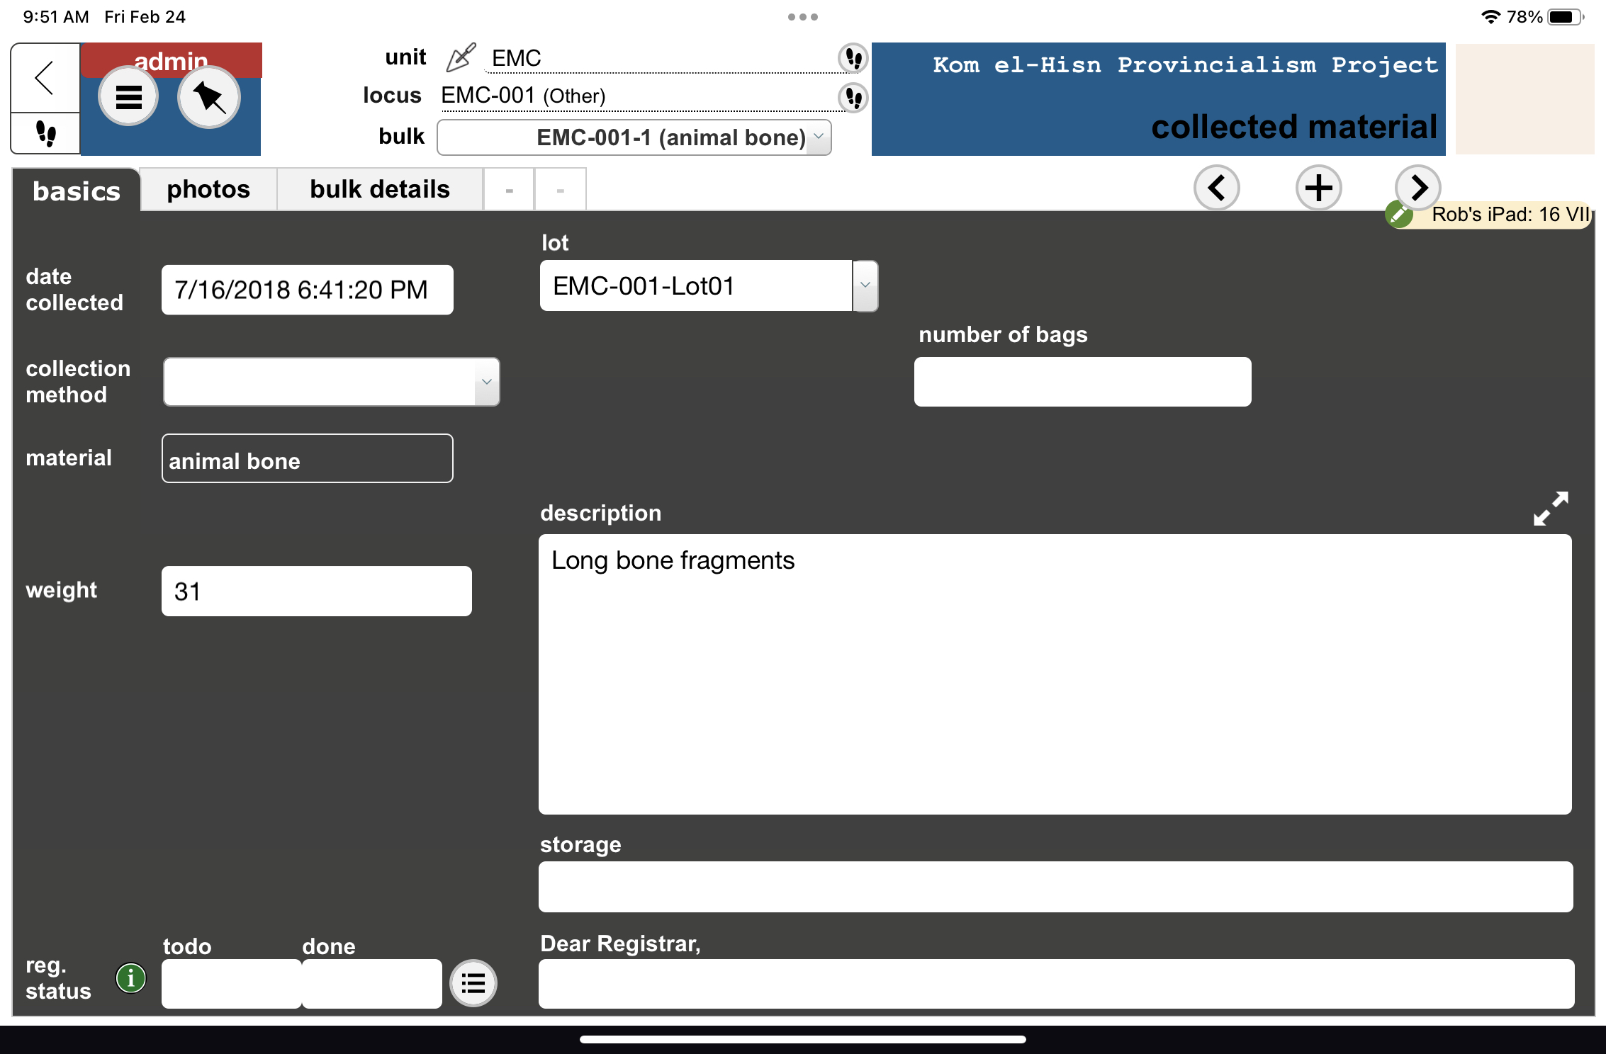1606x1054 pixels.
Task: Tap the battery status indicator
Action: 1565,17
